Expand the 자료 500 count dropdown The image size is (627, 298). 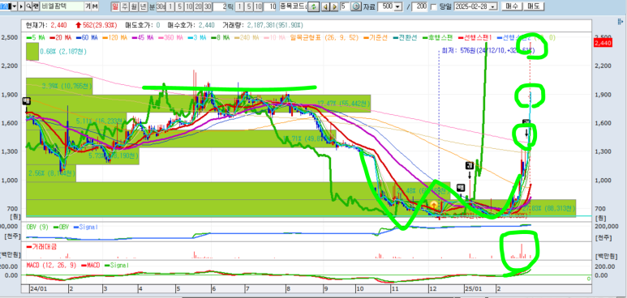(397, 6)
